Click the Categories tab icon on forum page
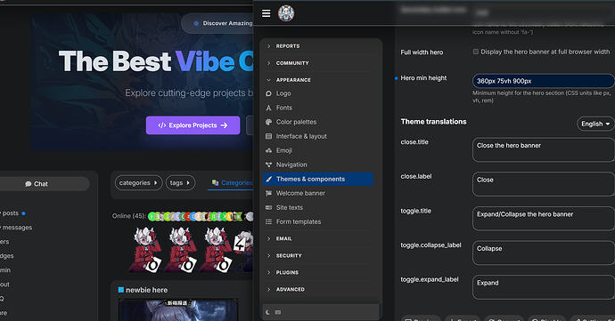Viewport: 615px width, 321px height. [215, 182]
